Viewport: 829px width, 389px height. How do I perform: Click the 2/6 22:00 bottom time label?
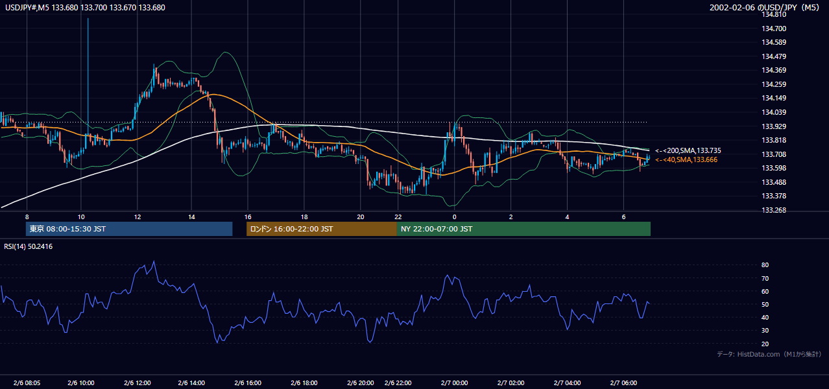pyautogui.click(x=398, y=383)
